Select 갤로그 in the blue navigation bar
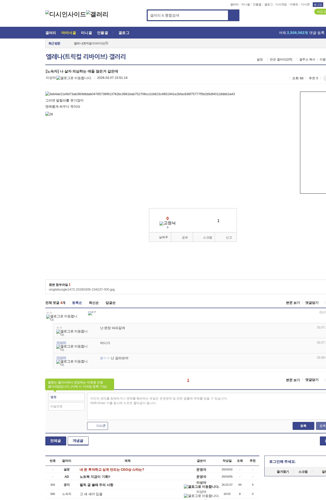 click(124, 33)
